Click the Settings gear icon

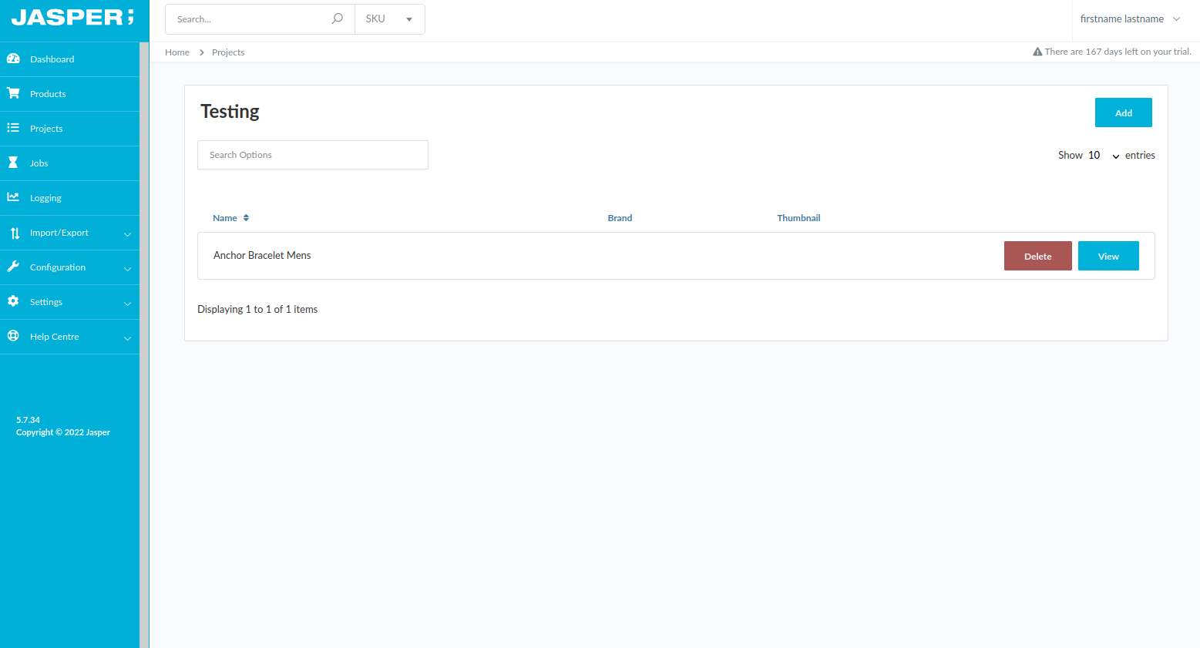click(13, 301)
